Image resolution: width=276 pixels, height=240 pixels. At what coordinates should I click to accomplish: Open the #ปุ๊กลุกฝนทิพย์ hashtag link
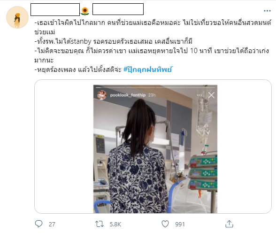147,70
